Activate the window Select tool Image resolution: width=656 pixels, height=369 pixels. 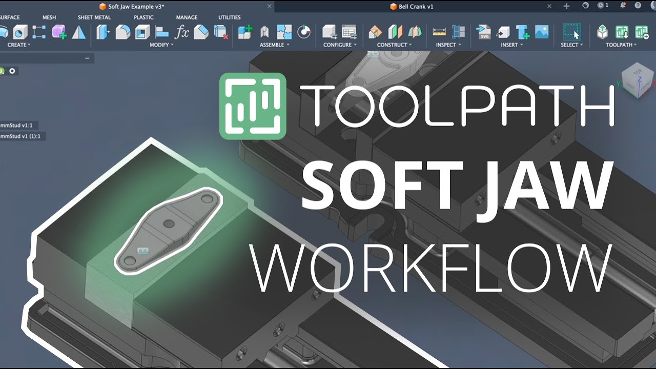(572, 32)
